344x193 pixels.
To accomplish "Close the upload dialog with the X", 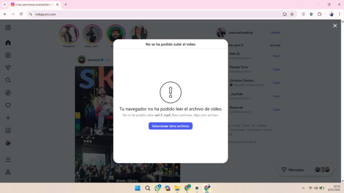I will pyautogui.click(x=335, y=26).
